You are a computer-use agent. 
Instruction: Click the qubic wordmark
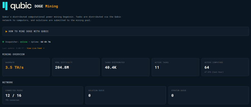21,6
